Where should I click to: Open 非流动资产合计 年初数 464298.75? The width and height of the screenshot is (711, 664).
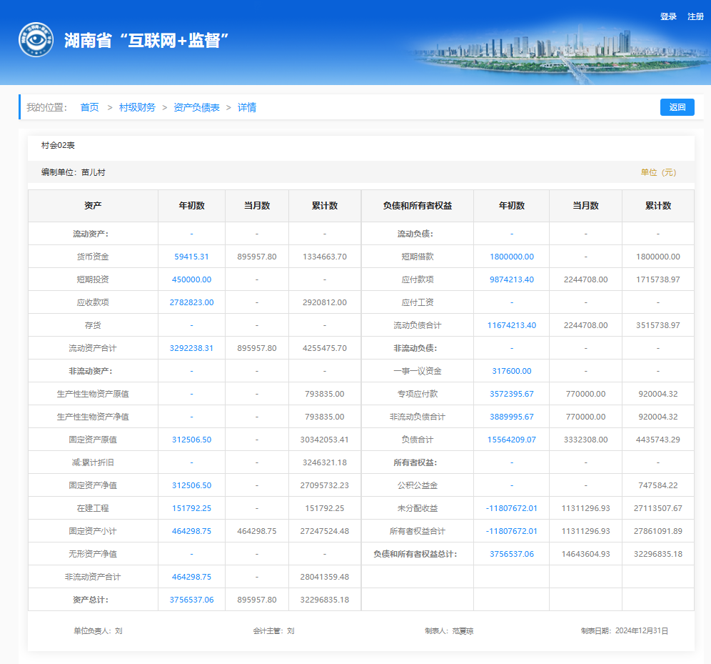click(x=191, y=577)
